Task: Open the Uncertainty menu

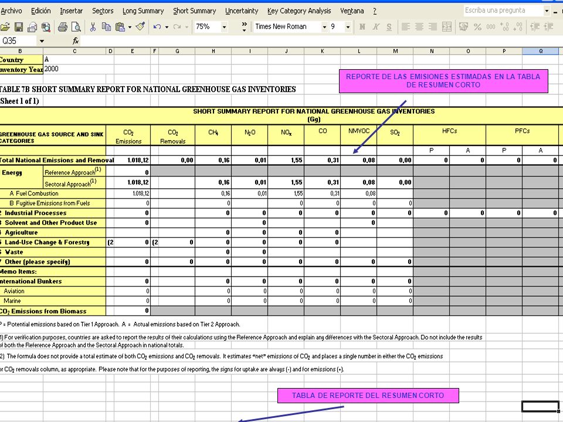Action: (x=242, y=11)
